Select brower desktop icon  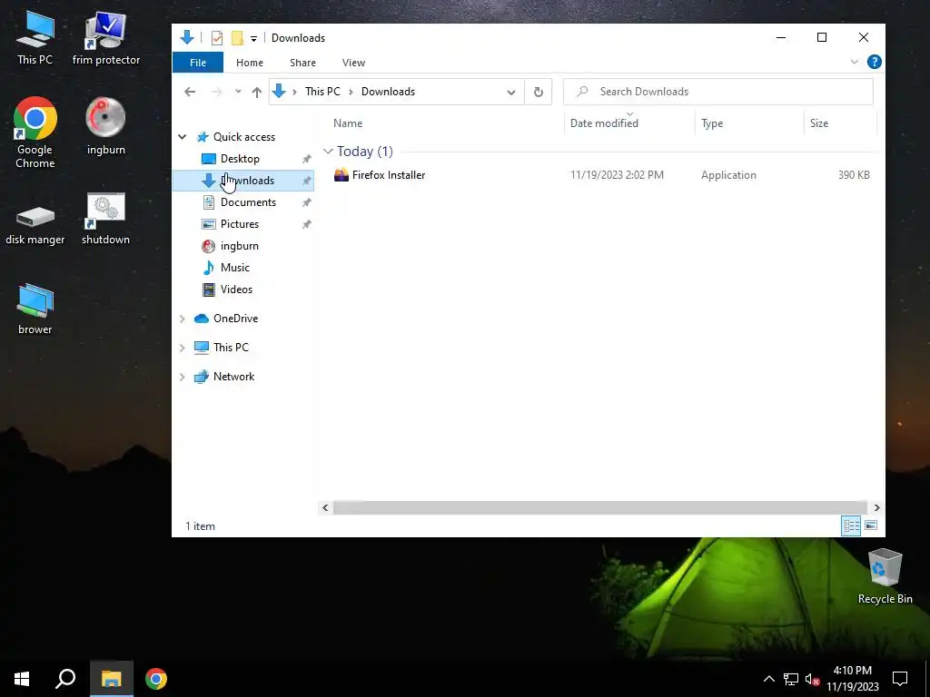pyautogui.click(x=35, y=309)
